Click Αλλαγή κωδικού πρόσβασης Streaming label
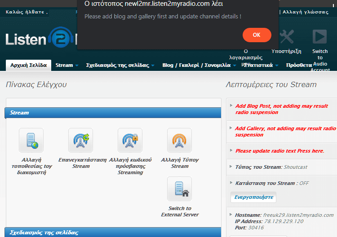Screen dimensions: 337x237 click(130, 166)
